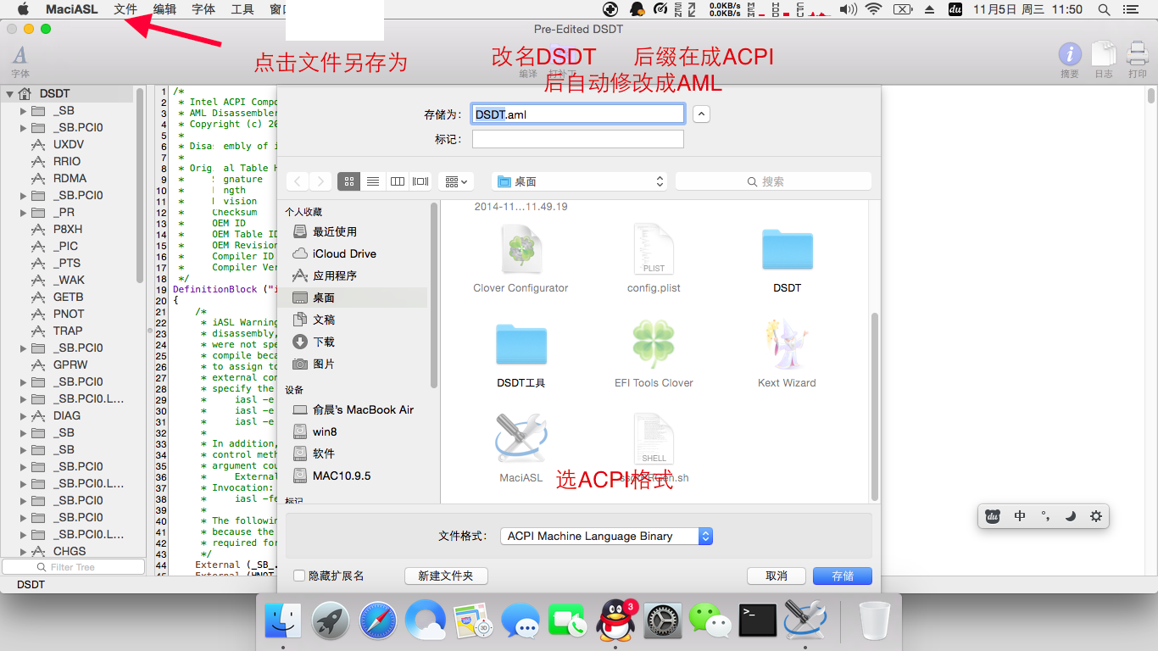This screenshot has width=1158, height=651.
Task: Go forward in the file browser
Action: (x=320, y=181)
